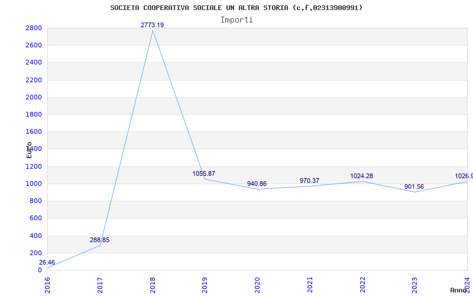The image size is (473, 296).
Task: Select the 26.46 data label
Action: 47,262
